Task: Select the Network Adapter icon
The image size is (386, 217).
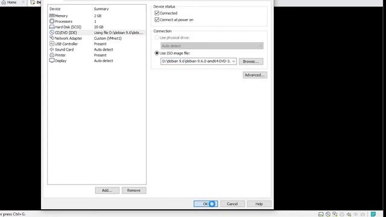Action: pos(52,38)
